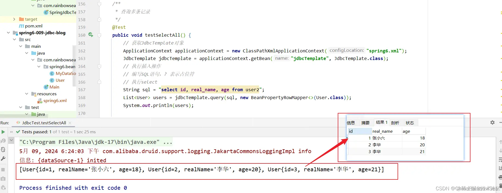The height and width of the screenshot is (193, 502).
Task: Collapse the src folder arrow
Action: point(14,40)
